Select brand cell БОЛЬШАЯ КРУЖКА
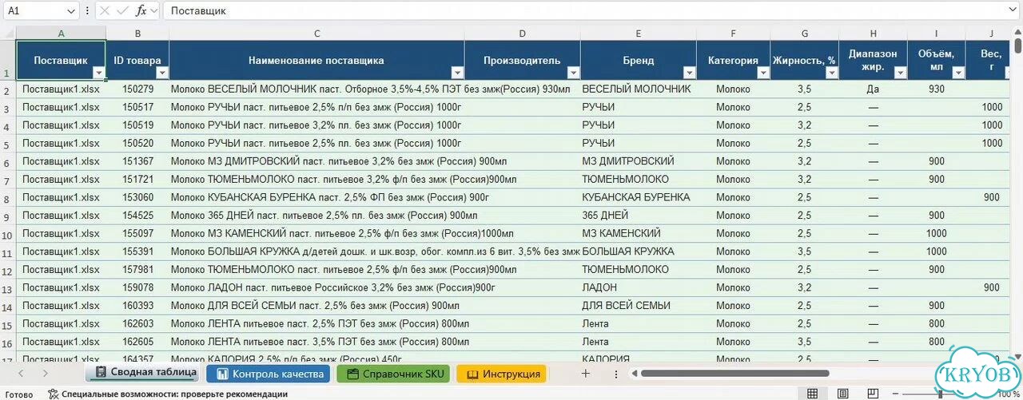Image resolution: width=1023 pixels, height=400 pixels. [x=639, y=251]
